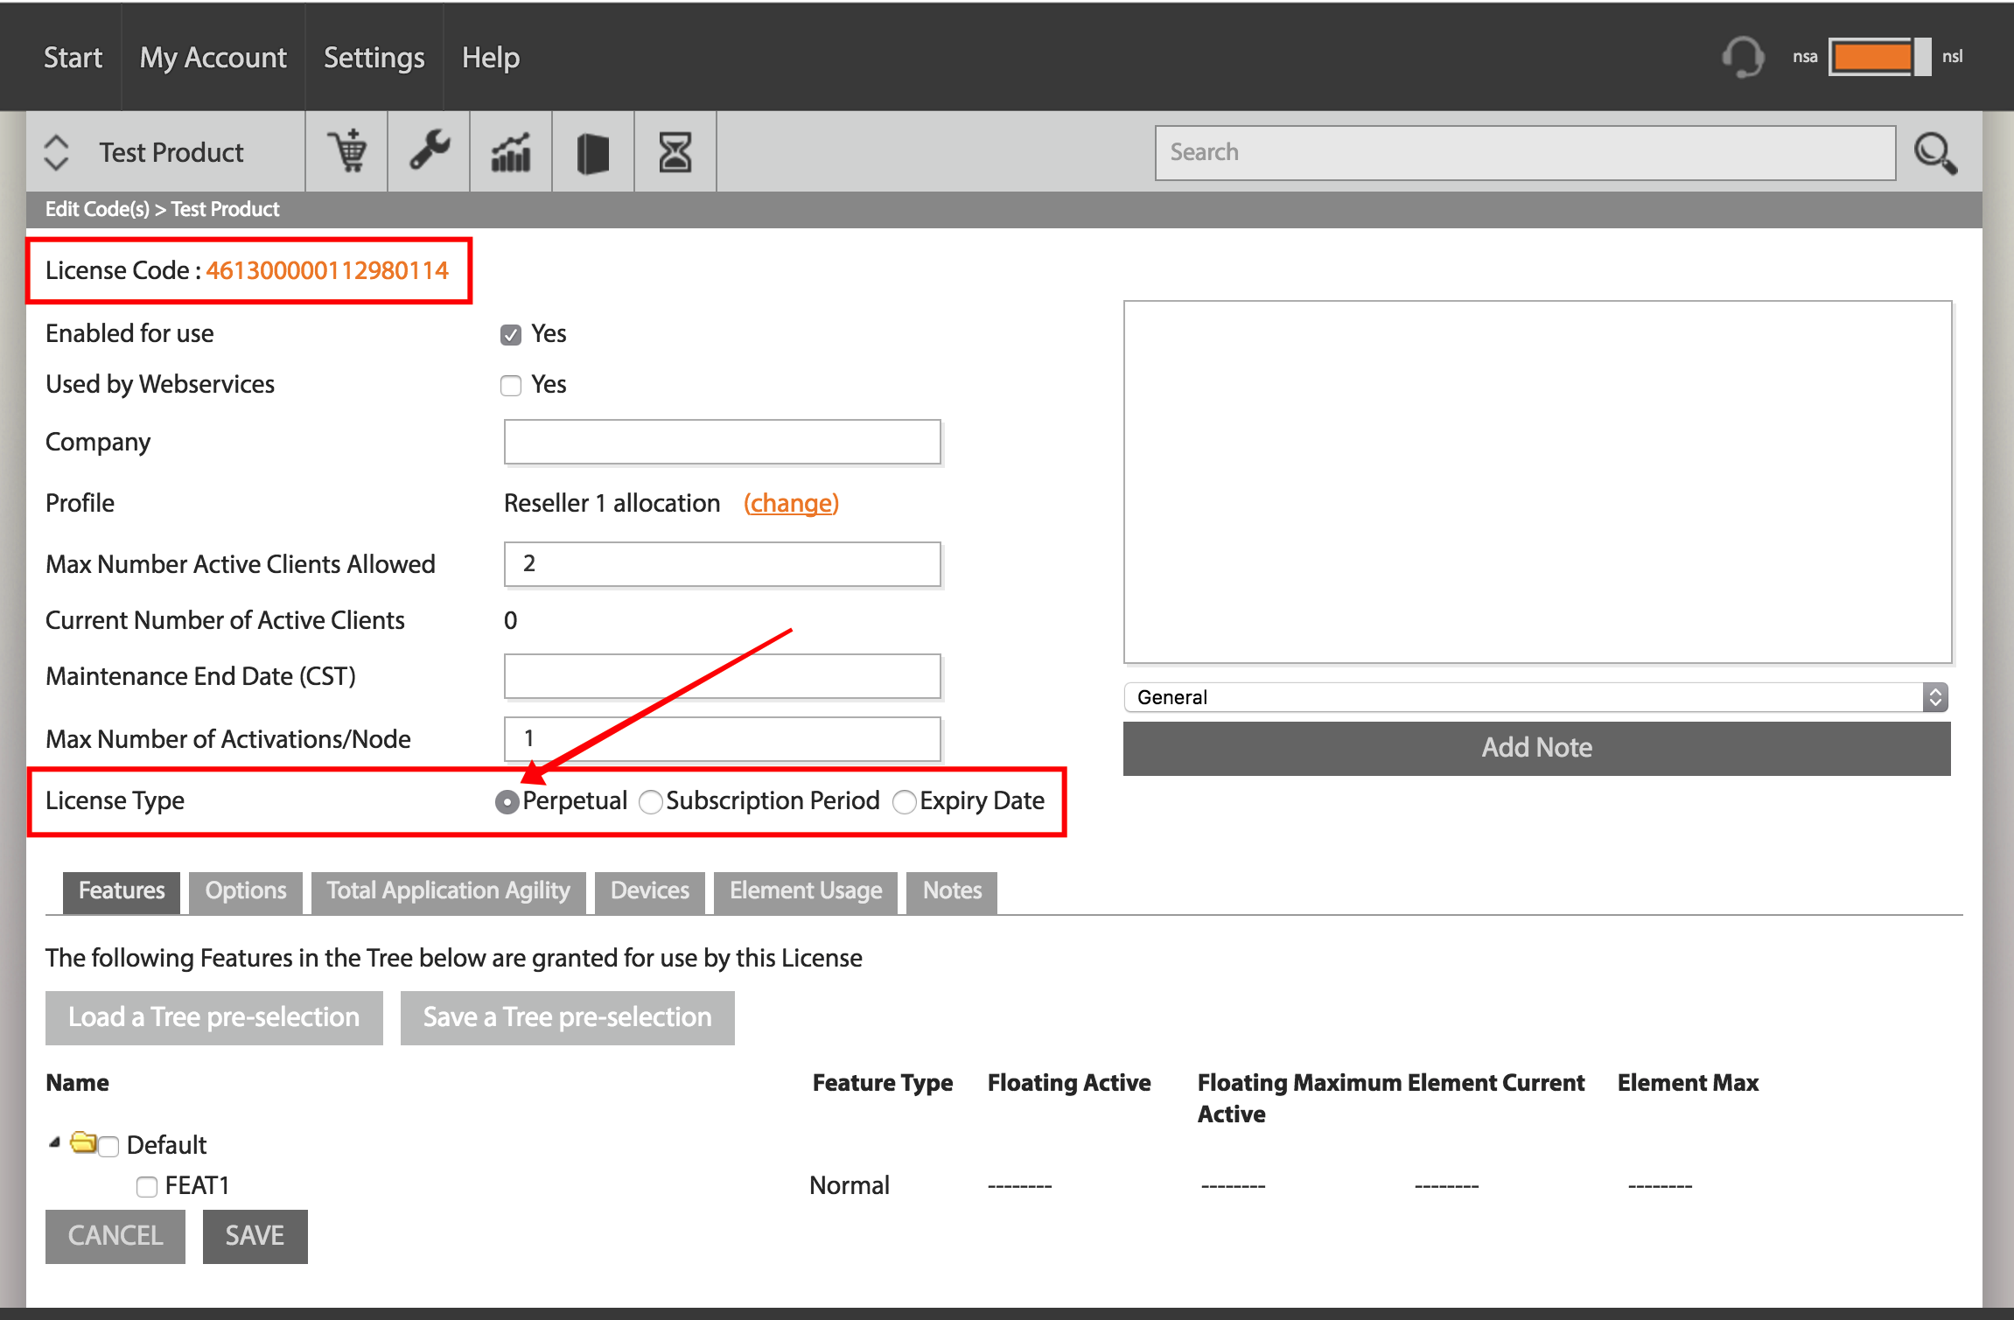
Task: Click the SAVE button
Action: point(255,1236)
